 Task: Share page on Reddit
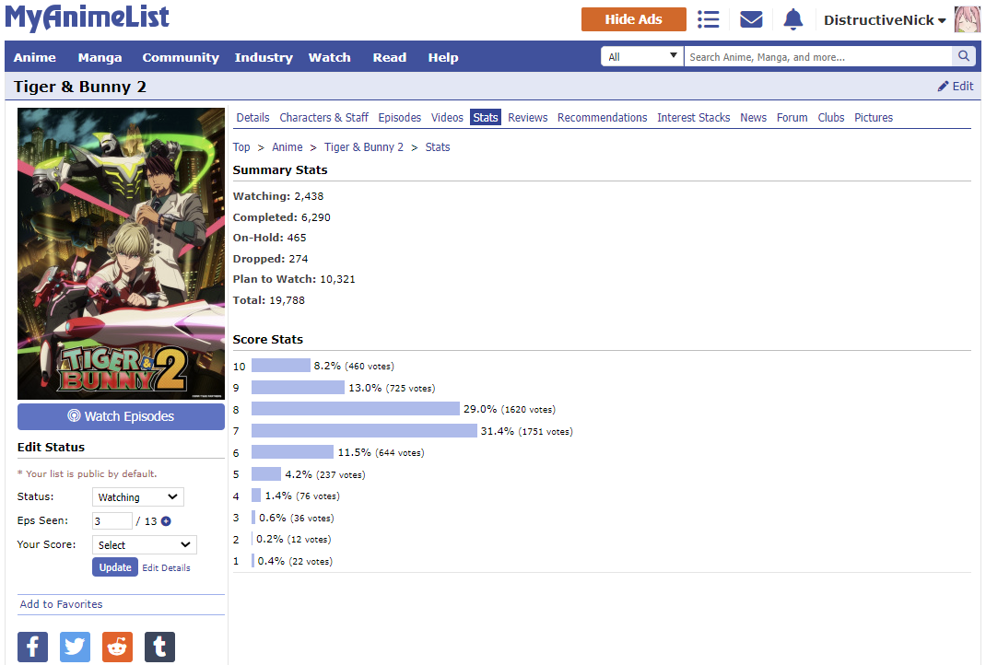point(118,647)
